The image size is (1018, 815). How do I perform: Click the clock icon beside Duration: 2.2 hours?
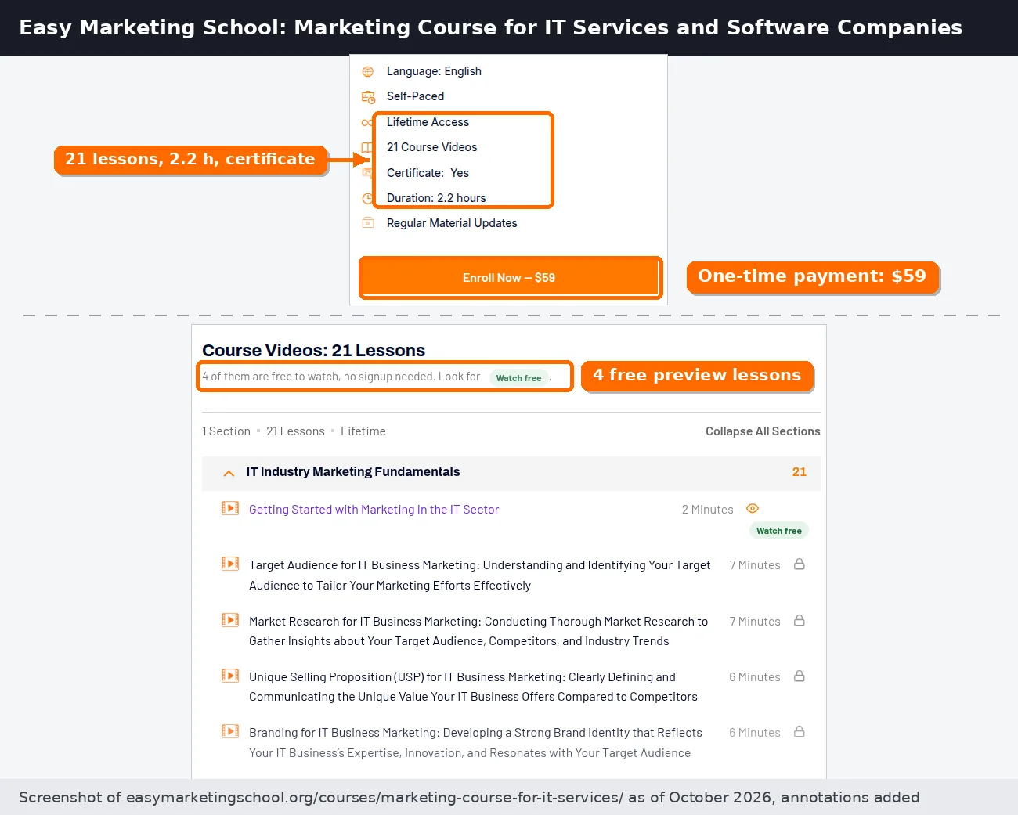pyautogui.click(x=367, y=199)
